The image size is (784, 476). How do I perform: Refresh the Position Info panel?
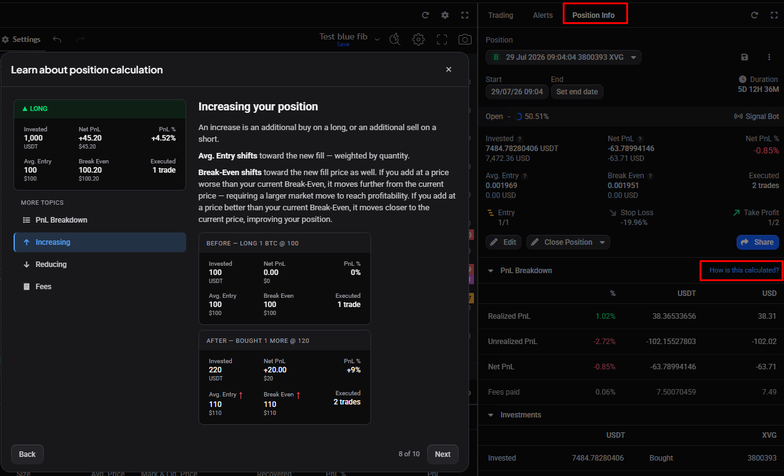tap(754, 15)
